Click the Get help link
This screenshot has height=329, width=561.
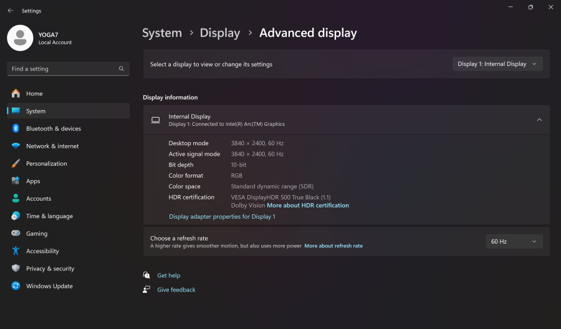click(x=168, y=275)
